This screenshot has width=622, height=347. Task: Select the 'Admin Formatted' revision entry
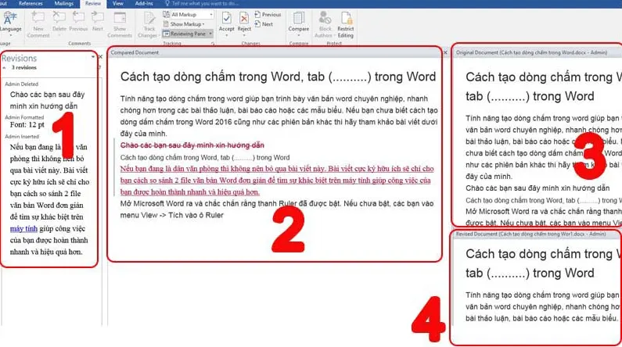[24, 117]
